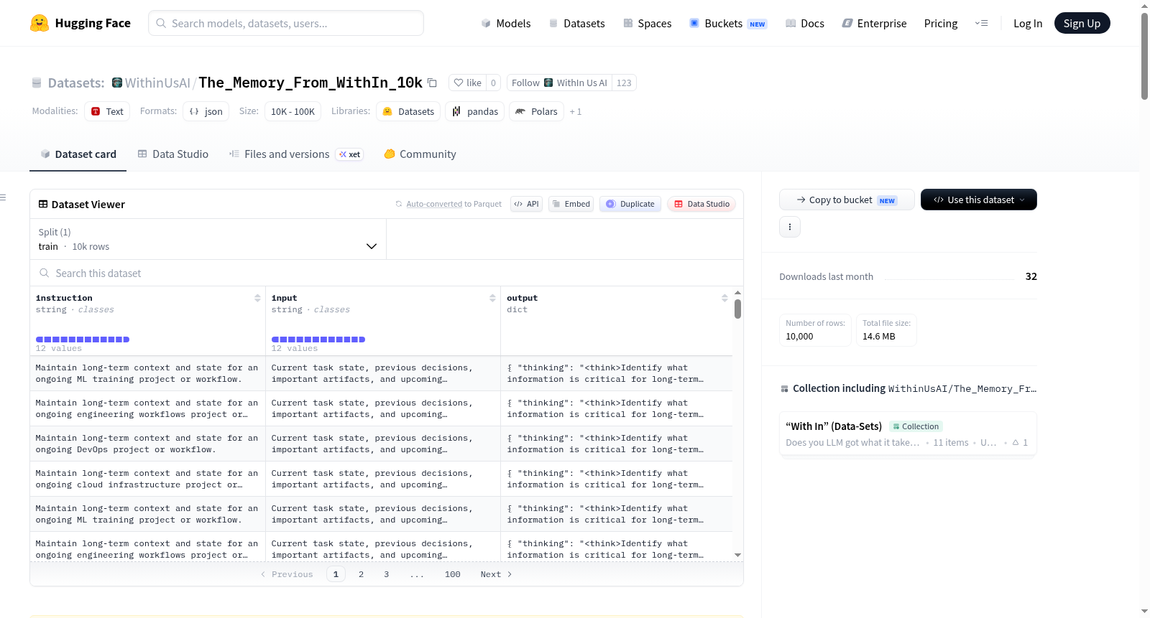Focus the Search this dataset field

(387, 273)
